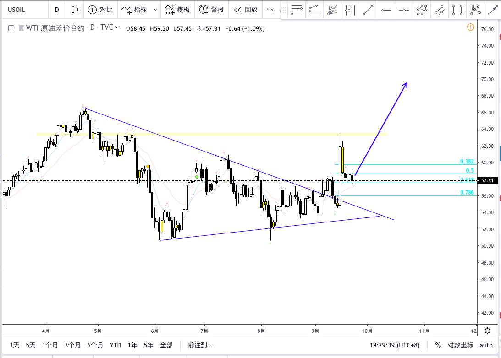Create an alert with 警报 button

211,10
